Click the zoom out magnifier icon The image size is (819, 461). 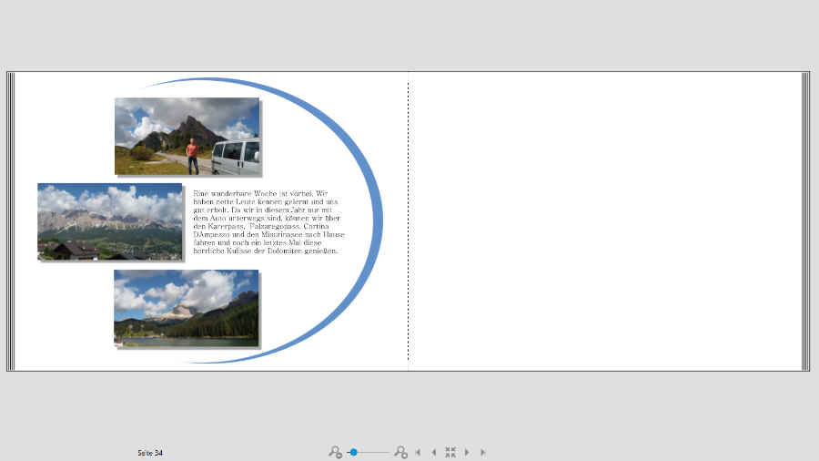[335, 452]
